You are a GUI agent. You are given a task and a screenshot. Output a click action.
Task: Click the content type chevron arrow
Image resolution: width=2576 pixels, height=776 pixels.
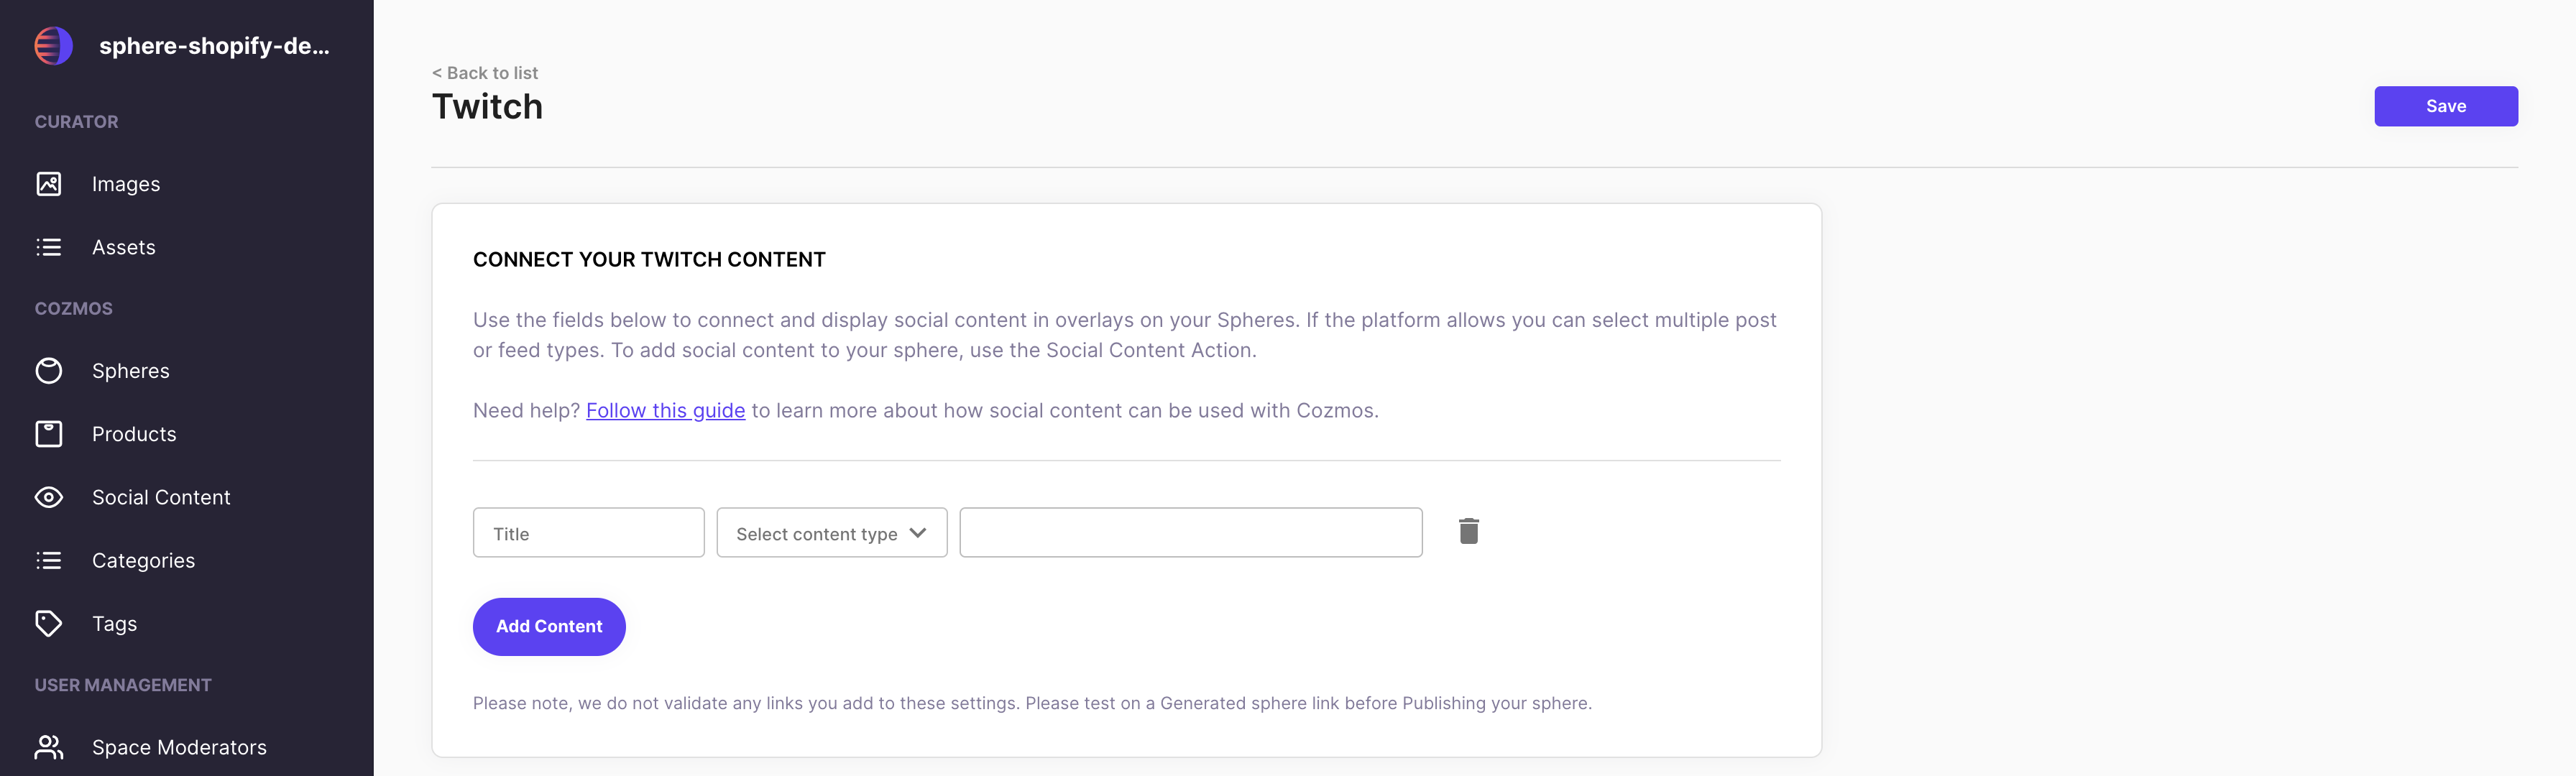(x=918, y=533)
